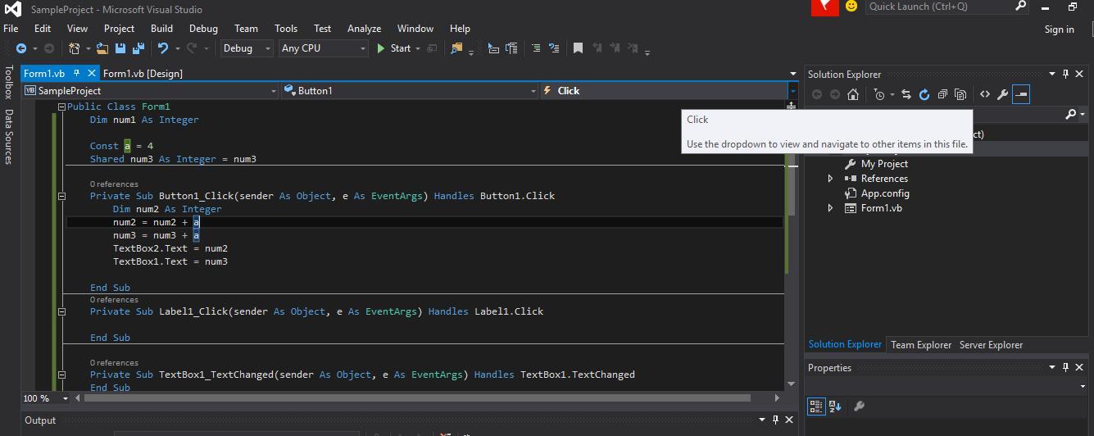Click the Save All toolbar icon

click(x=138, y=48)
